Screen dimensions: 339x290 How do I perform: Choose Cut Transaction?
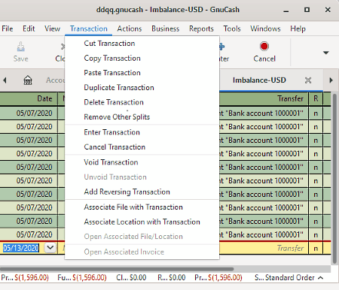tap(142, 44)
